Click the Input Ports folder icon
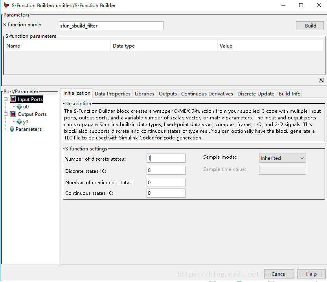Screen dimensions: 327x282 pos(13,99)
